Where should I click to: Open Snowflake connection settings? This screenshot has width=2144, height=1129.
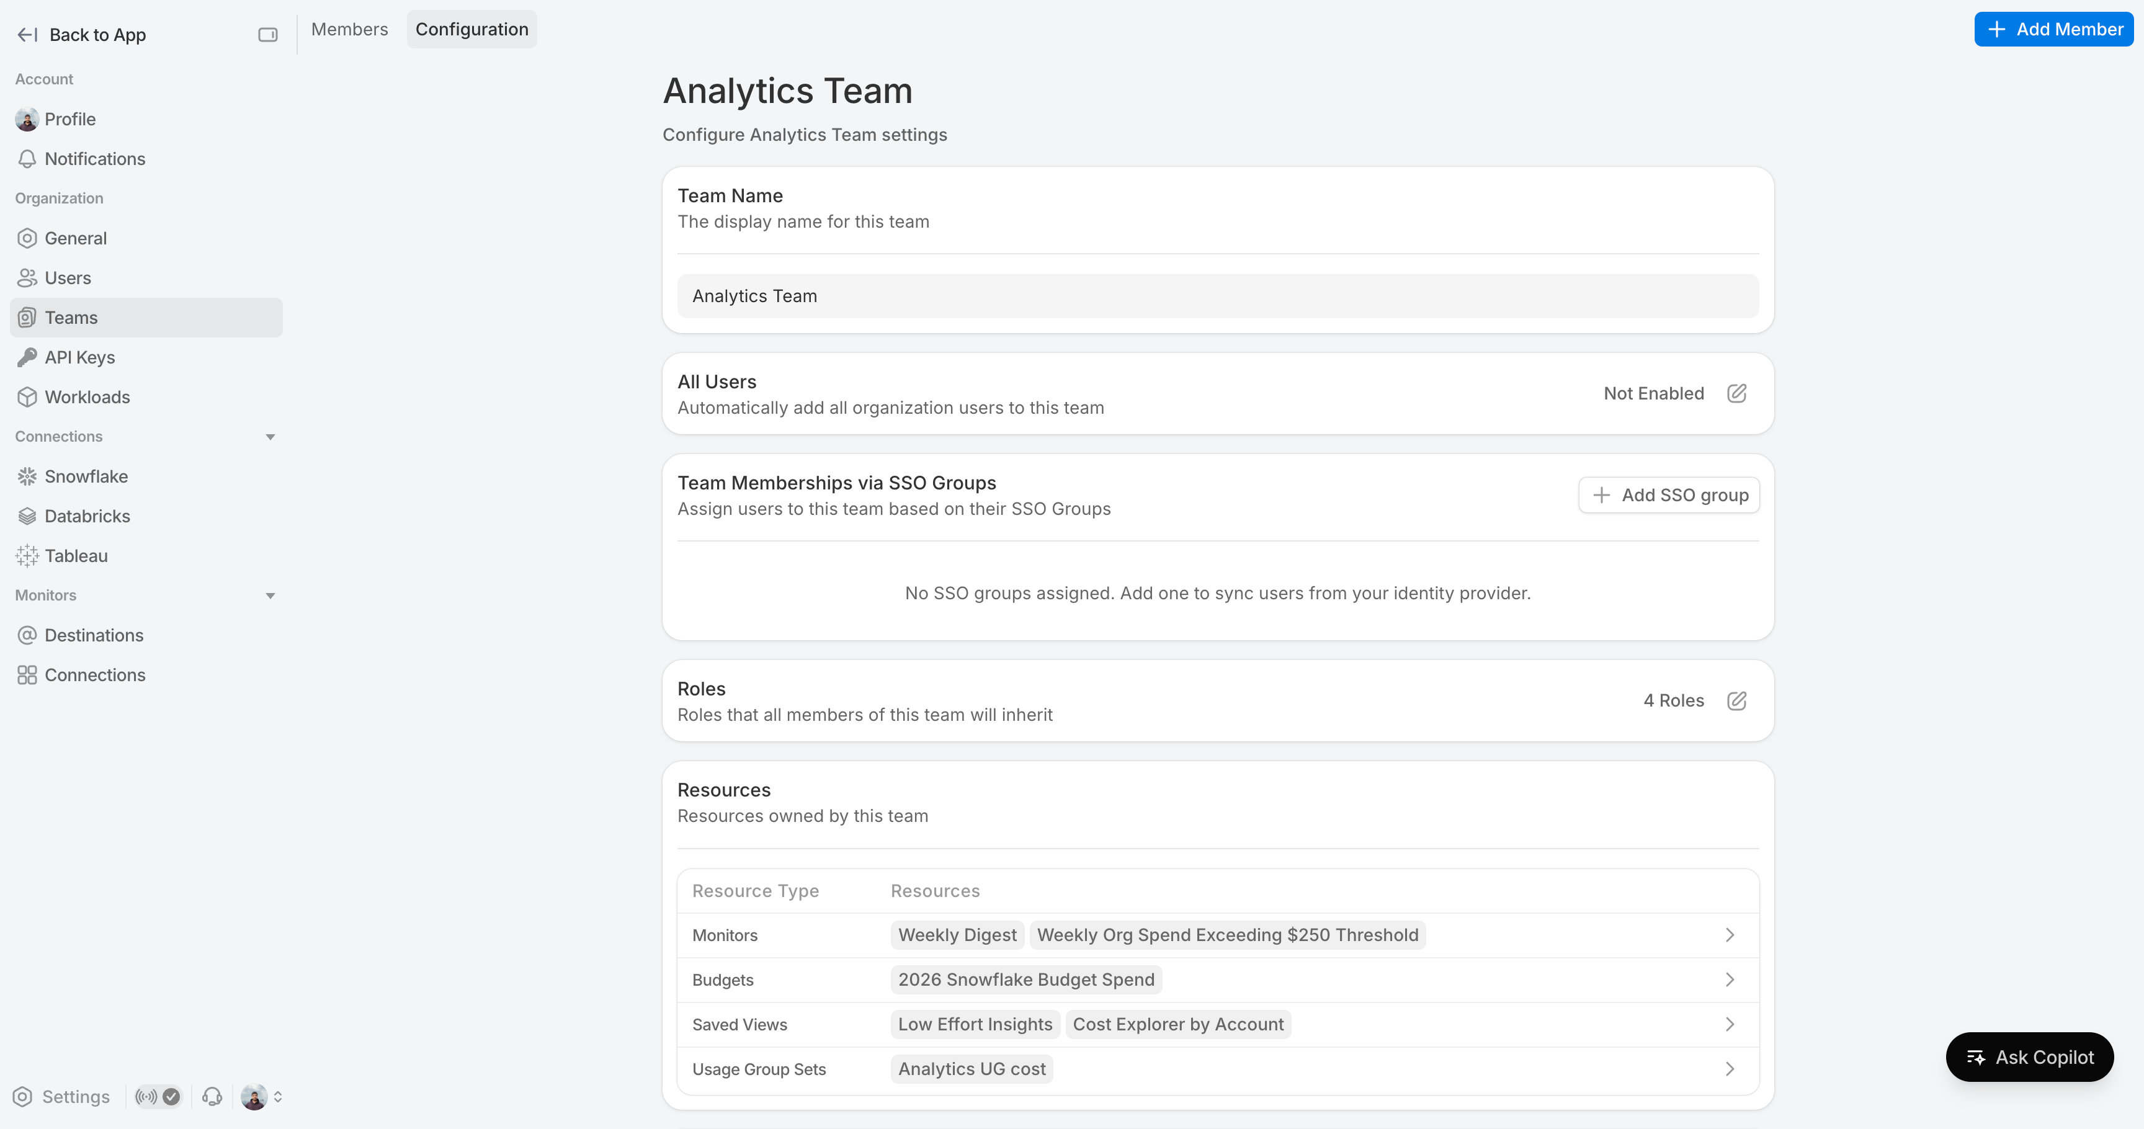tap(86, 477)
